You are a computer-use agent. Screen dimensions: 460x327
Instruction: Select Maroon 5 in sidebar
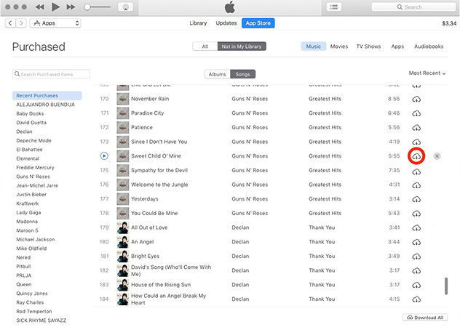27,230
